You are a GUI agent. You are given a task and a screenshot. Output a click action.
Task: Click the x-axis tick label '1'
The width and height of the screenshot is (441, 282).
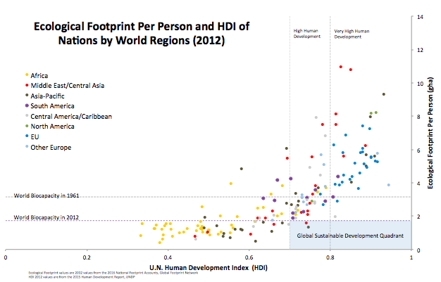tap(411, 257)
